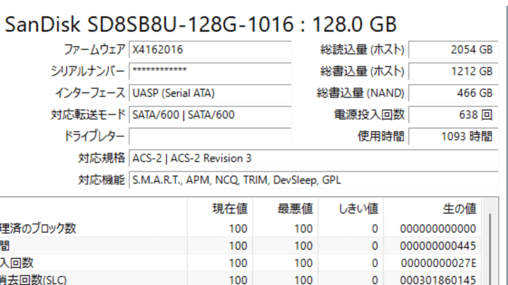The width and height of the screenshot is (508, 285).
Task: Click the power-on hours value 1093 時間
Action: (x=453, y=137)
